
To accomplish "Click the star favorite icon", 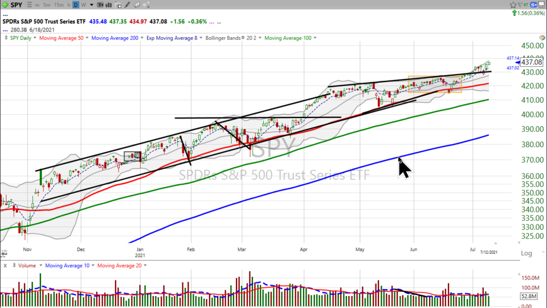I will coord(513,5).
